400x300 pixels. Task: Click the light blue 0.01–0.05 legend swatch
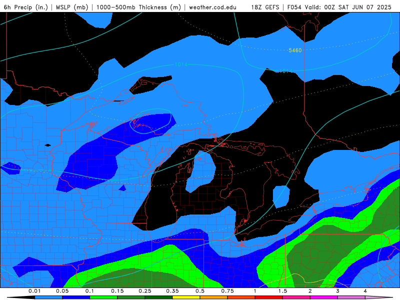coord(48,297)
